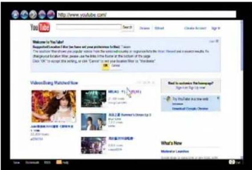Click the Chrome promo avatar icon

pyautogui.click(x=168, y=99)
